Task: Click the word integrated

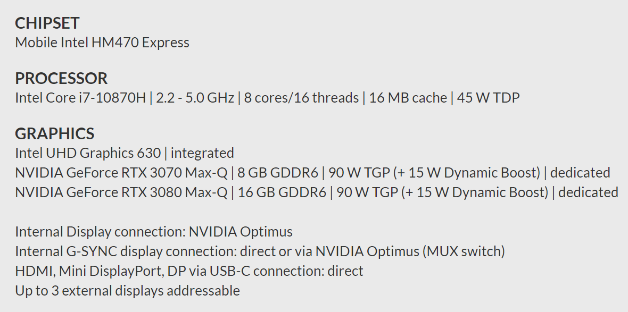Action: tap(202, 153)
